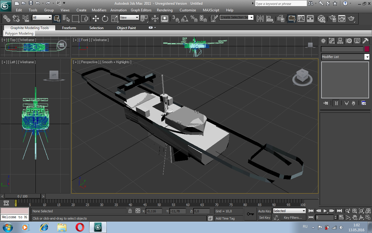The image size is (372, 233).
Task: Select the Select and Move tool
Action: 96,19
